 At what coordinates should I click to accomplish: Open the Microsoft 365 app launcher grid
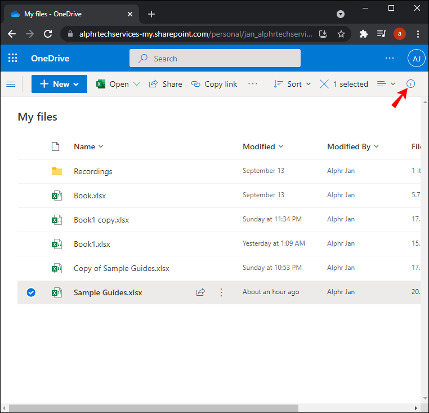13,58
